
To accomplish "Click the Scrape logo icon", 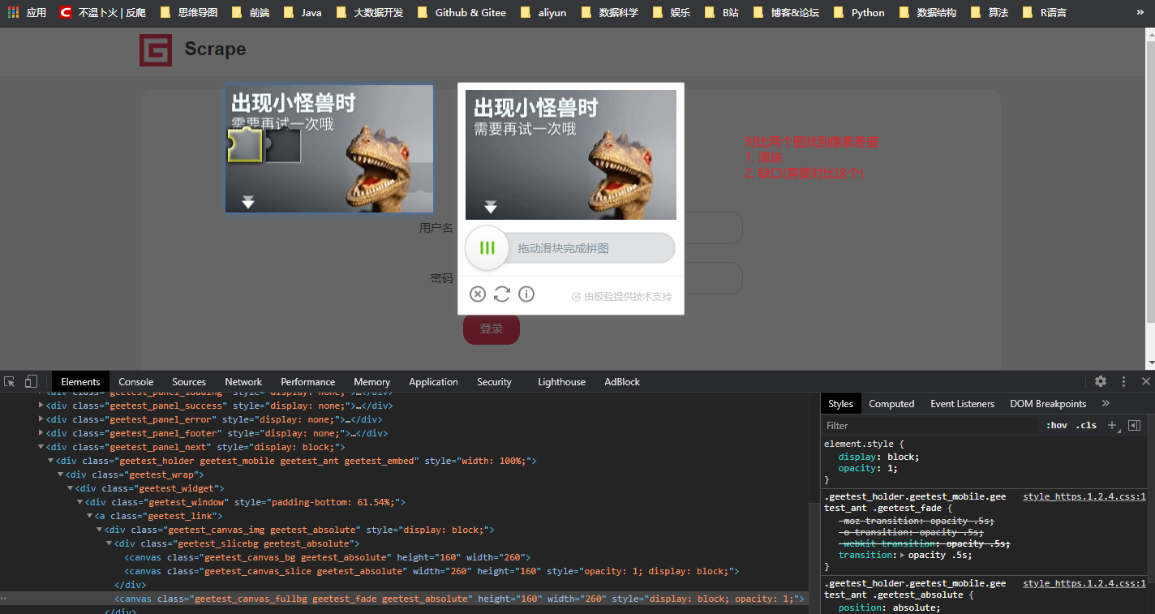I will (x=155, y=49).
